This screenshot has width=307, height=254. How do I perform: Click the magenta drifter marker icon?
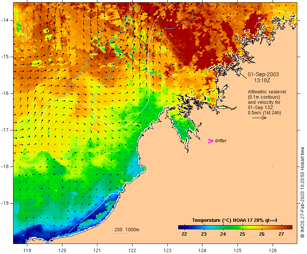pyautogui.click(x=210, y=141)
